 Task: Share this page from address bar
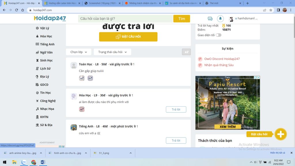click(x=264, y=10)
